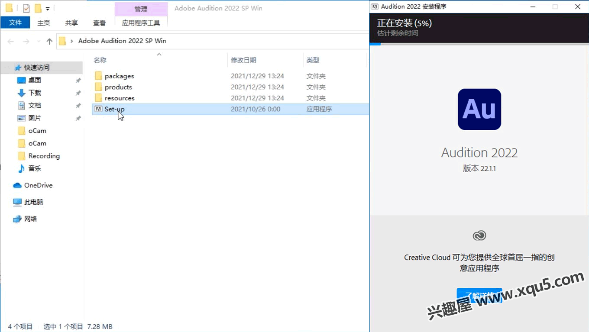Open 文档 in quick access

[x=35, y=105]
